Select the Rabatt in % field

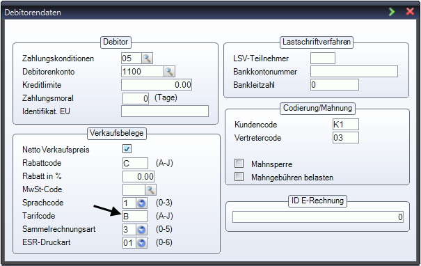coord(138,177)
